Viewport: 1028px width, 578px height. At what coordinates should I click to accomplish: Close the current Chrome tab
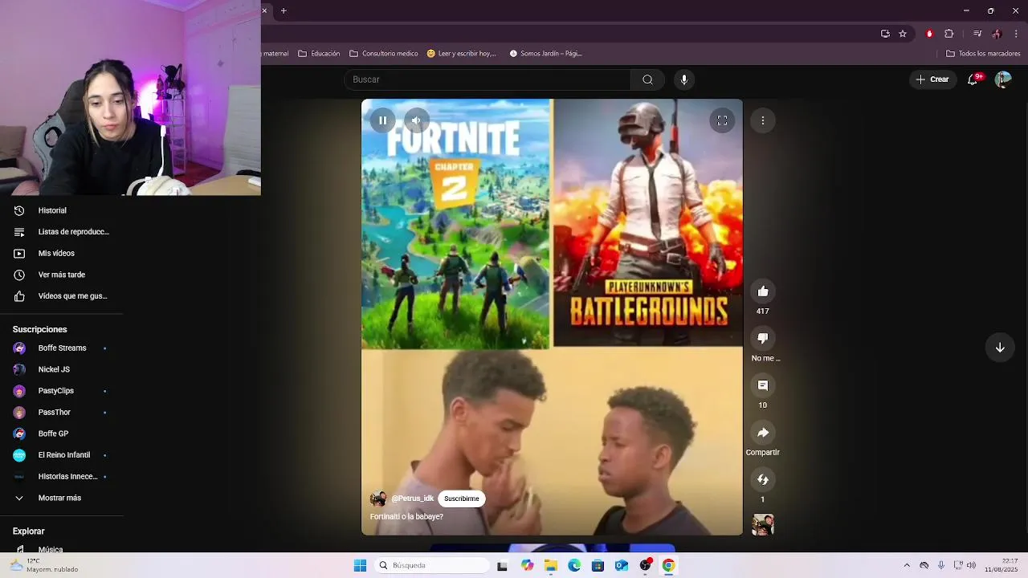pyautogui.click(x=264, y=10)
